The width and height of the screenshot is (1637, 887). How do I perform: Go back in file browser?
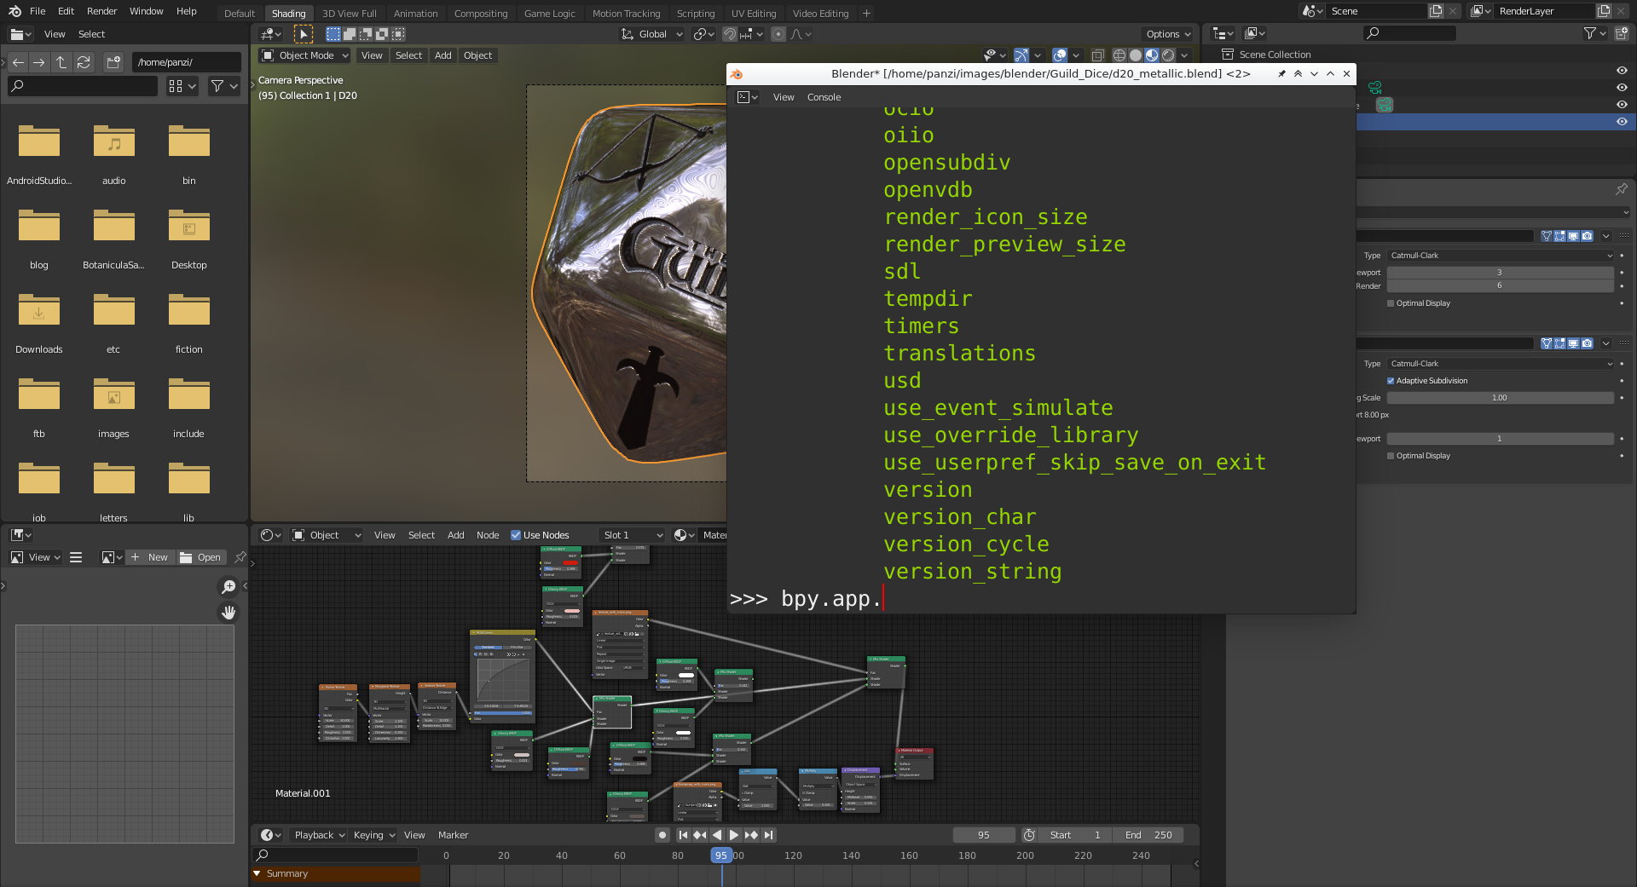pyautogui.click(x=18, y=62)
